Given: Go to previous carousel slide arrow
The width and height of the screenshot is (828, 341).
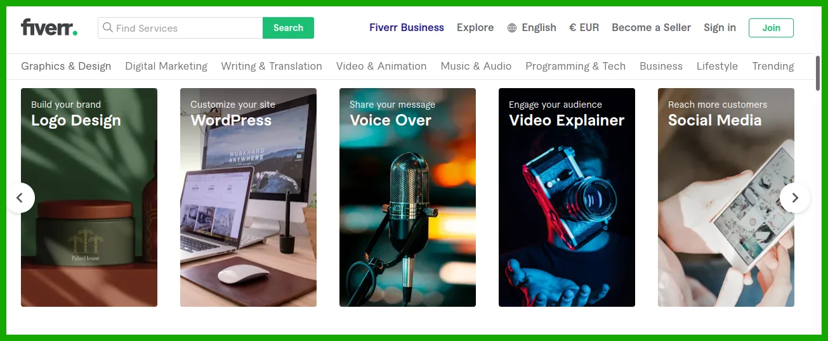Looking at the screenshot, I should click(x=20, y=198).
